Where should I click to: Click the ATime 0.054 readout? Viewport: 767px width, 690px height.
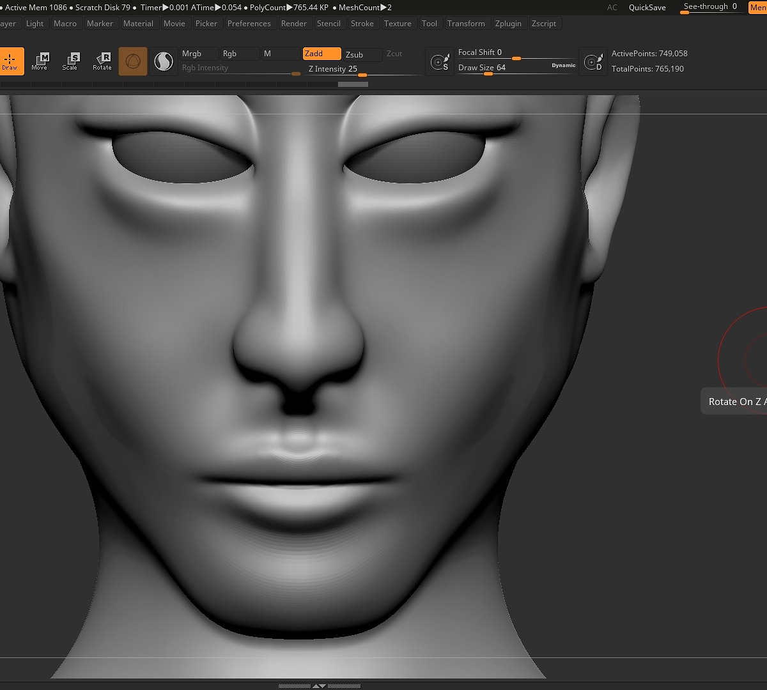(217, 8)
